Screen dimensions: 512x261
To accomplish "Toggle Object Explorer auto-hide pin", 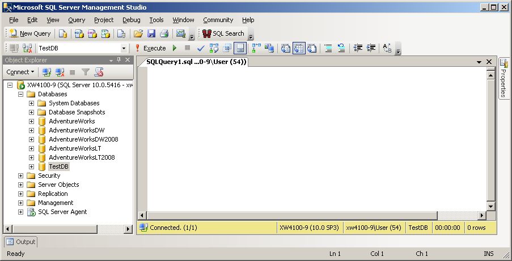I will coord(119,60).
